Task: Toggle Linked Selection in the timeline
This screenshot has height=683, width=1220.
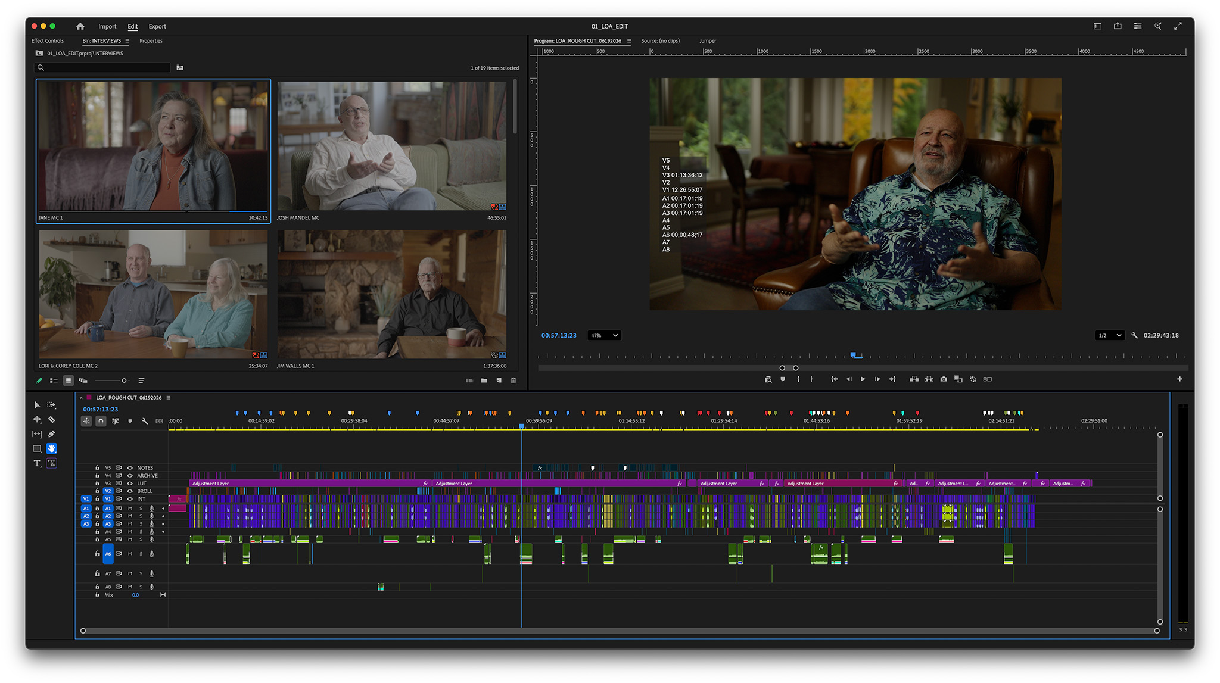Action: coord(116,421)
